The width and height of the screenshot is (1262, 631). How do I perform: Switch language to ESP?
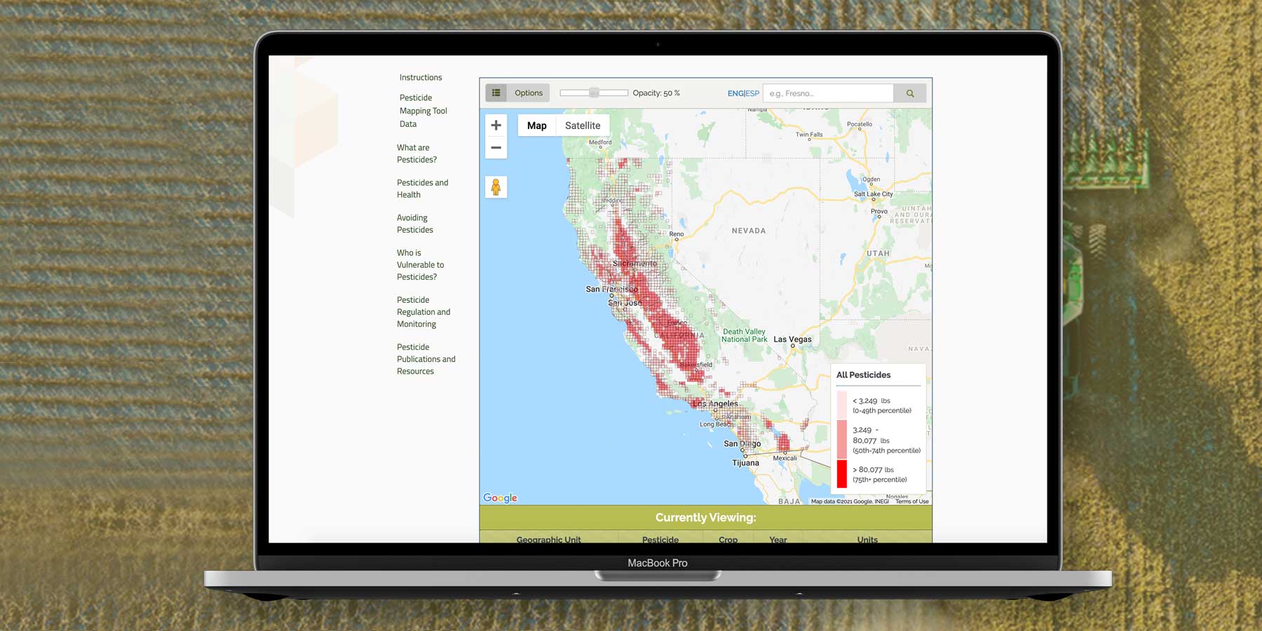point(752,93)
